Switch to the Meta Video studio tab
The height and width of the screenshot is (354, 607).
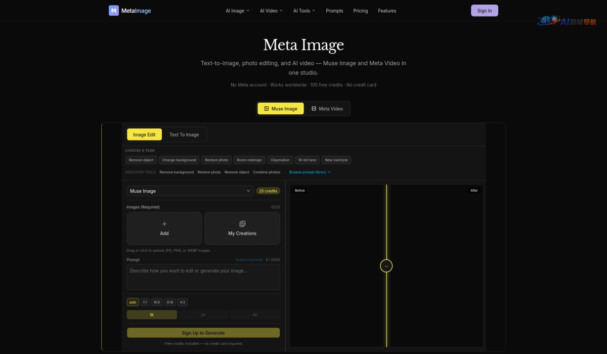[327, 109]
